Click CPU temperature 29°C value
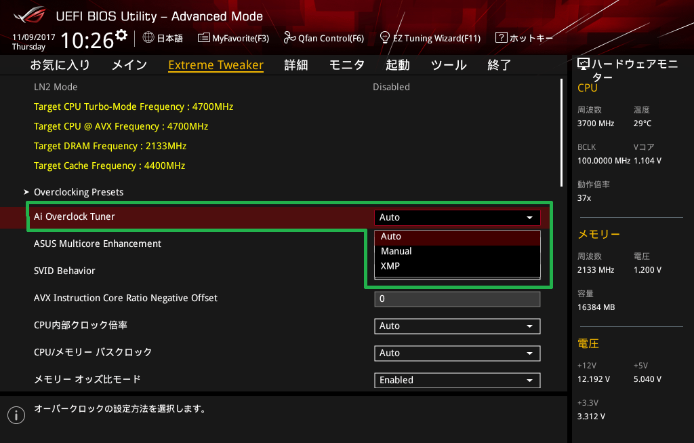Screen dimensions: 694x443 tap(642, 123)
